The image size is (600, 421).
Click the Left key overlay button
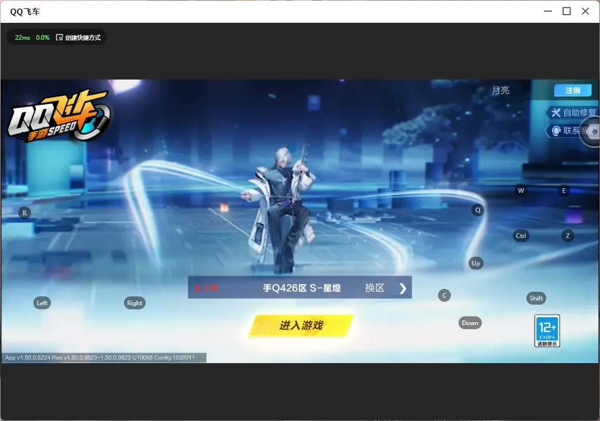click(x=42, y=303)
